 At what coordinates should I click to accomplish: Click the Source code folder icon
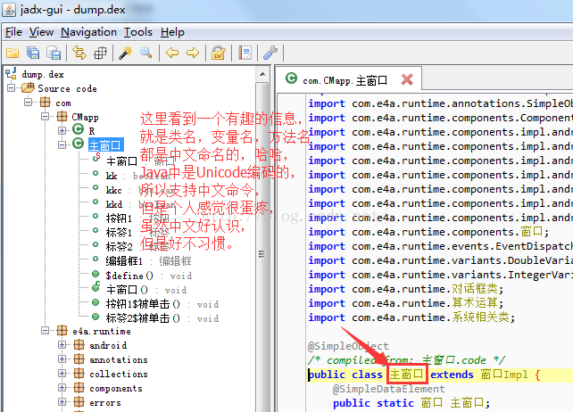click(29, 88)
